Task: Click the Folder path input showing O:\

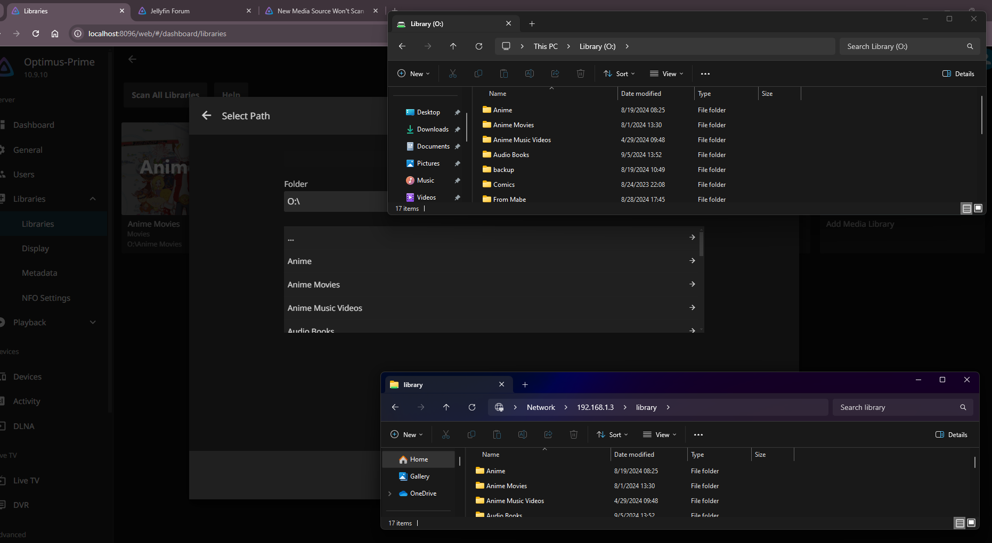Action: click(336, 201)
